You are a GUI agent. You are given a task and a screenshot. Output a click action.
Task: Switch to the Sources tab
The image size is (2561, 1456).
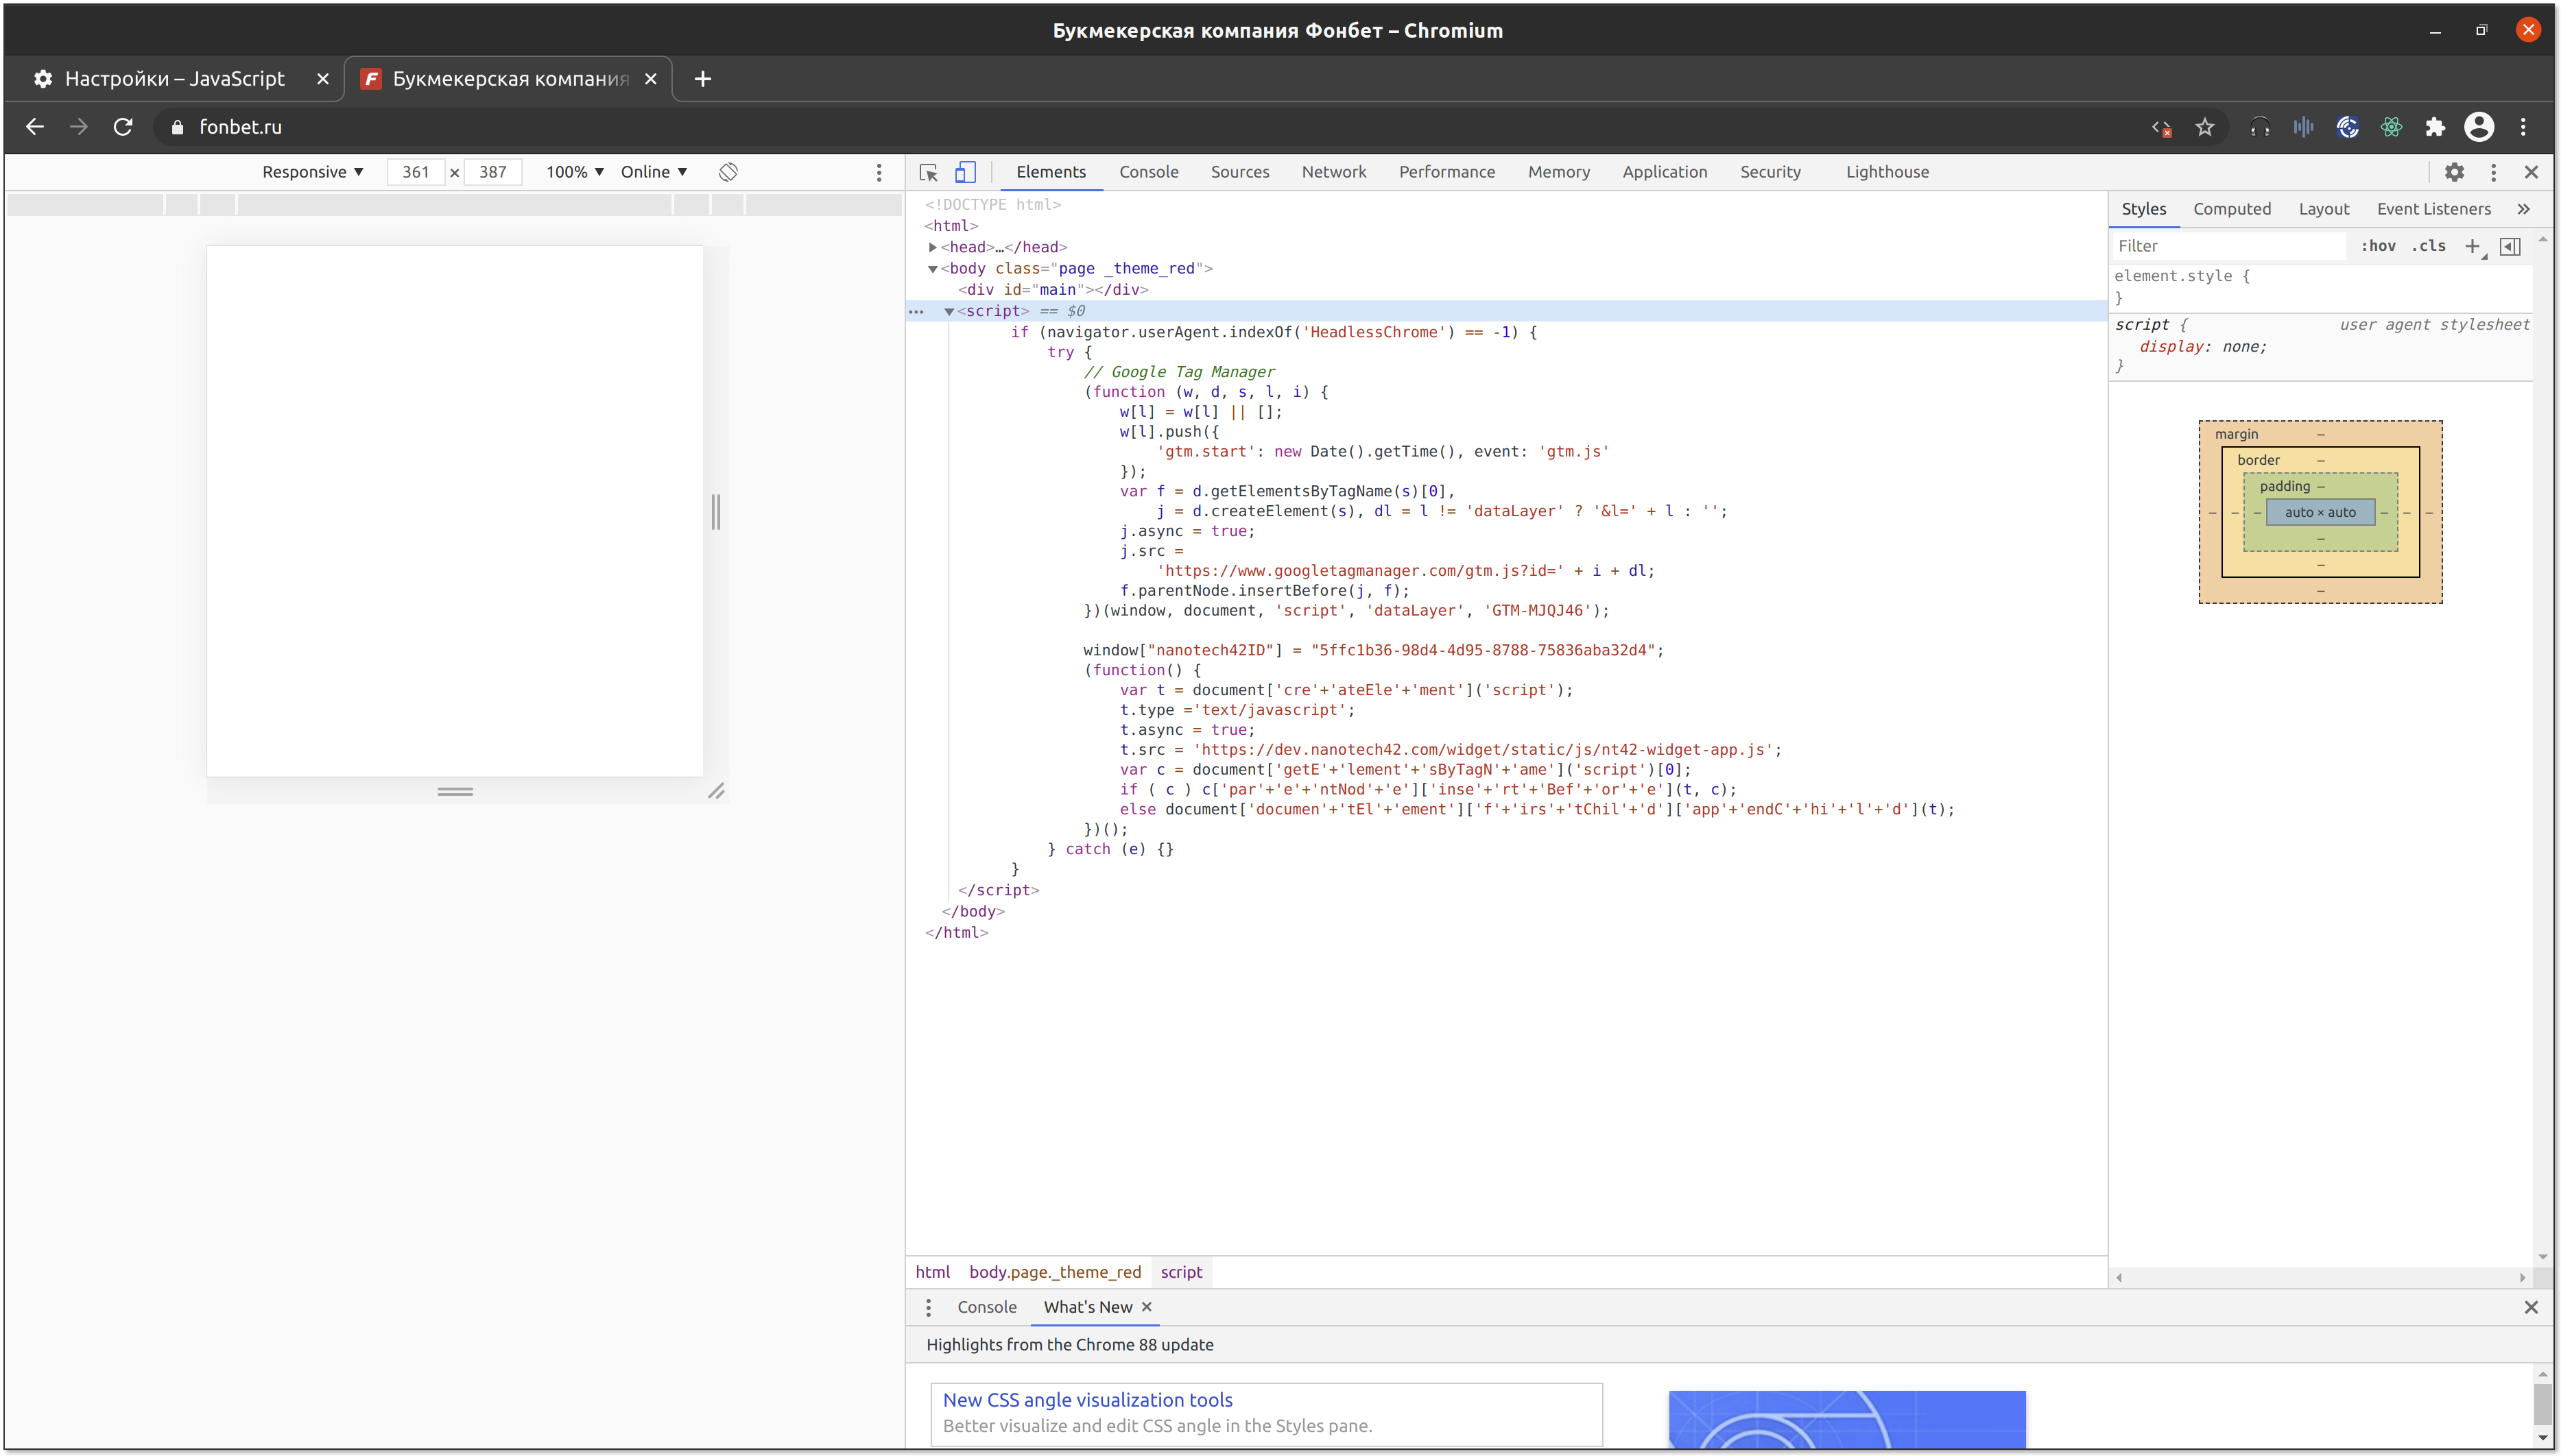[x=1239, y=172]
